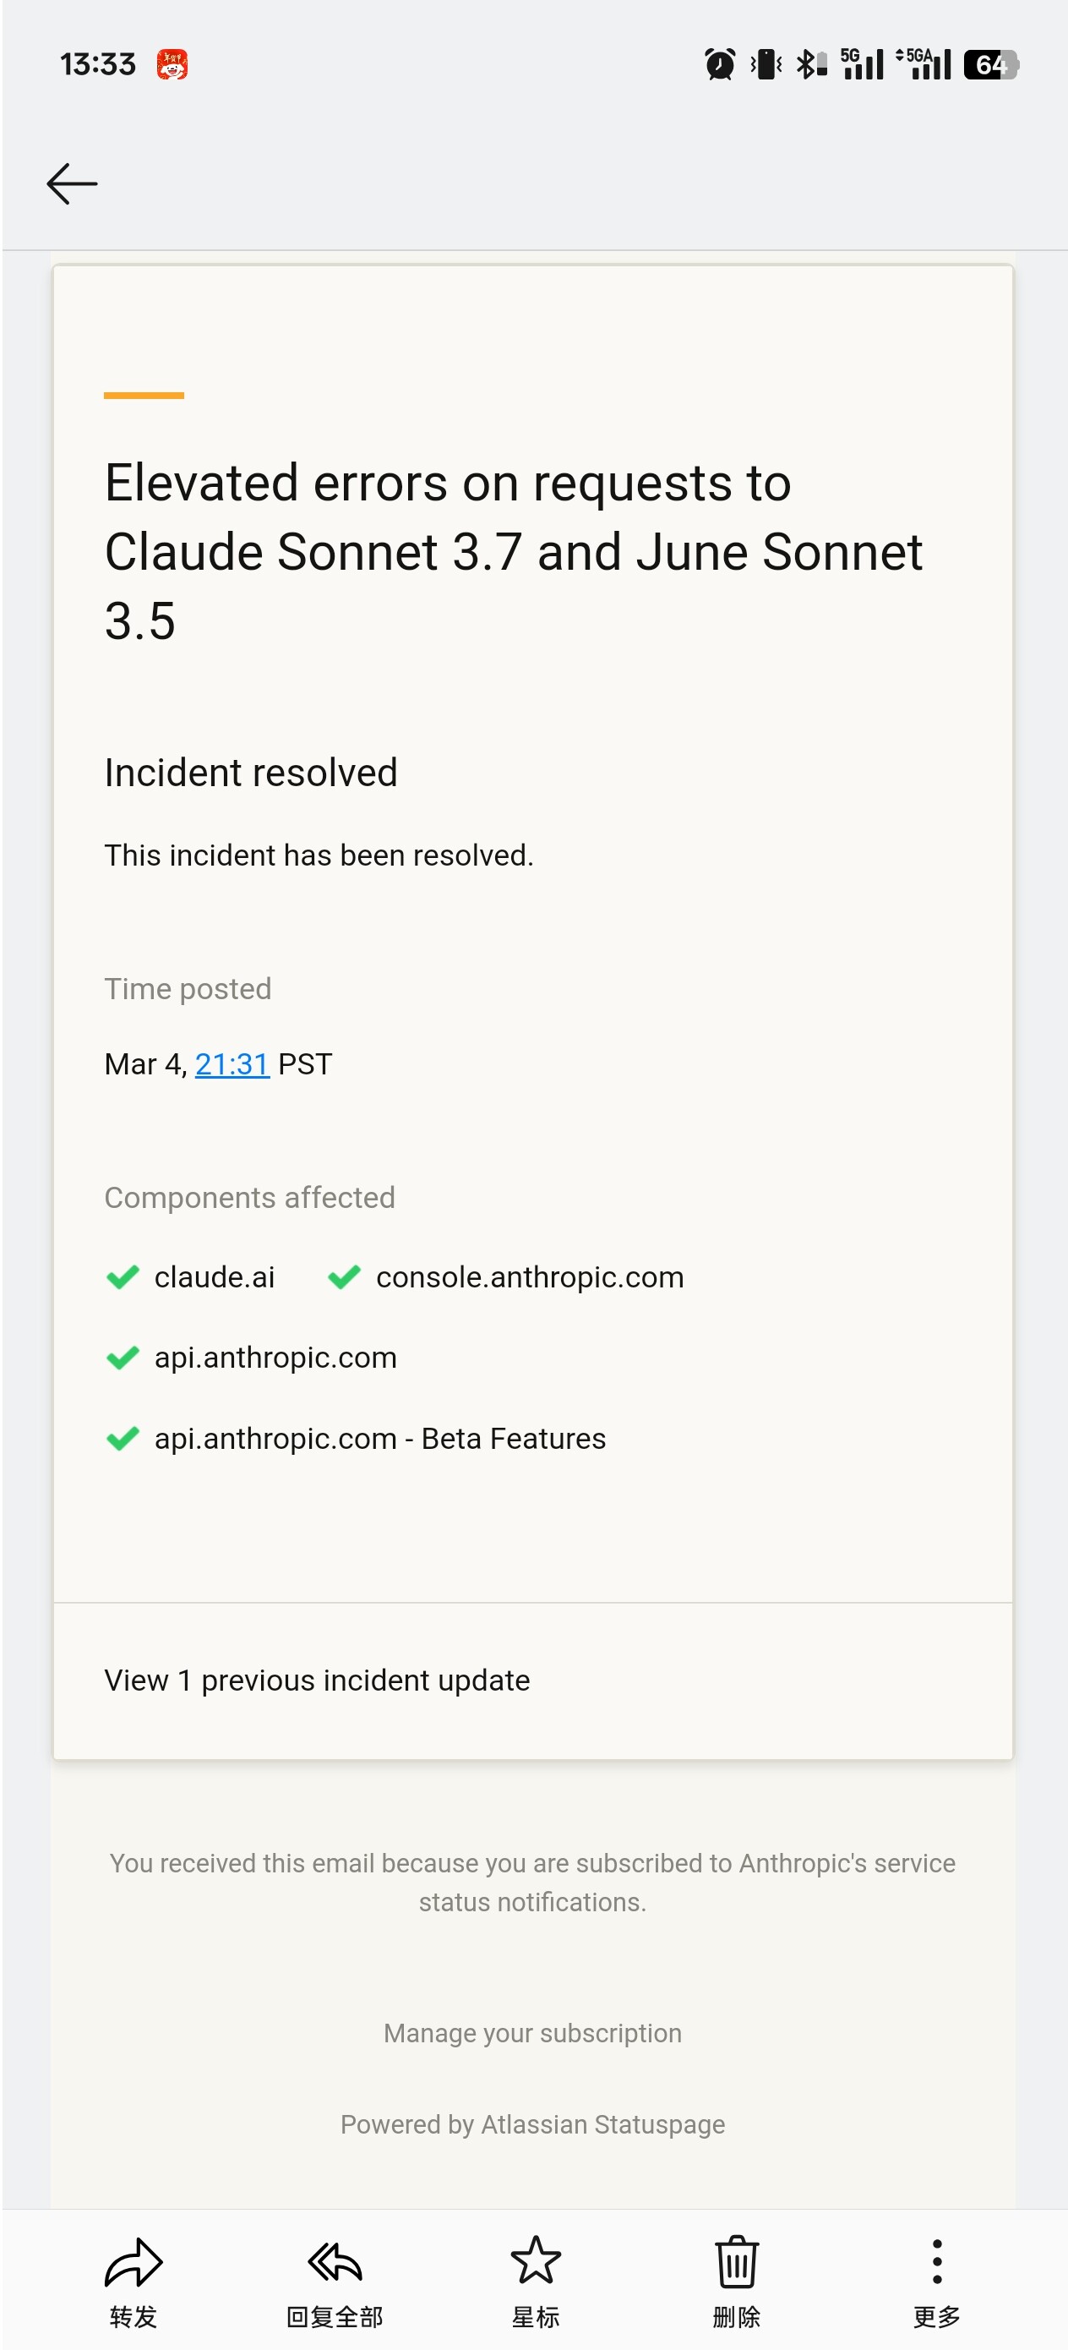Tap the battery level indicator
The width and height of the screenshot is (1068, 2350).
tap(991, 65)
